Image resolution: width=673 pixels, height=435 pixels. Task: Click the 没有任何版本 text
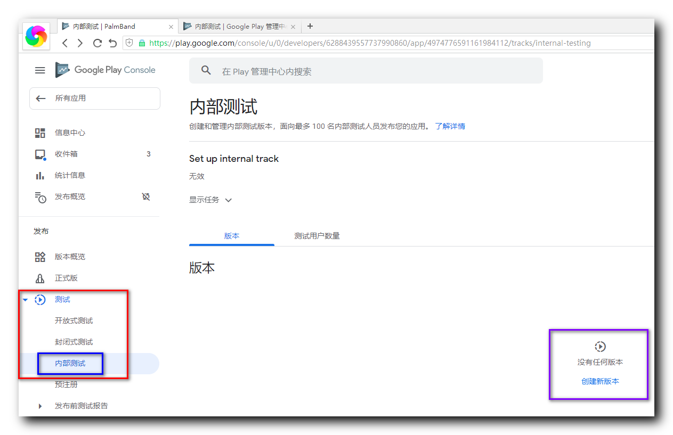pyautogui.click(x=600, y=362)
